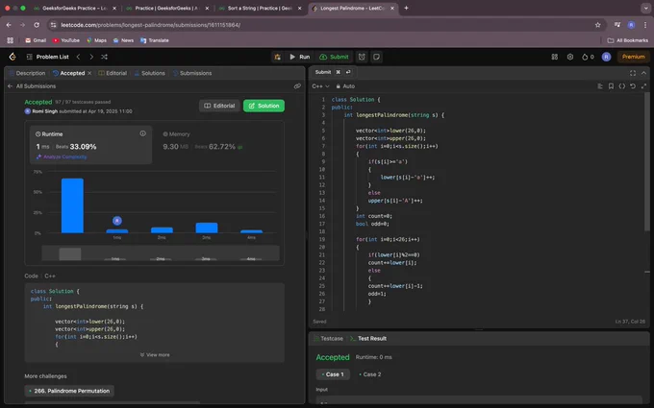Click the Runtime info icon
This screenshot has height=408, width=654.
(143, 133)
